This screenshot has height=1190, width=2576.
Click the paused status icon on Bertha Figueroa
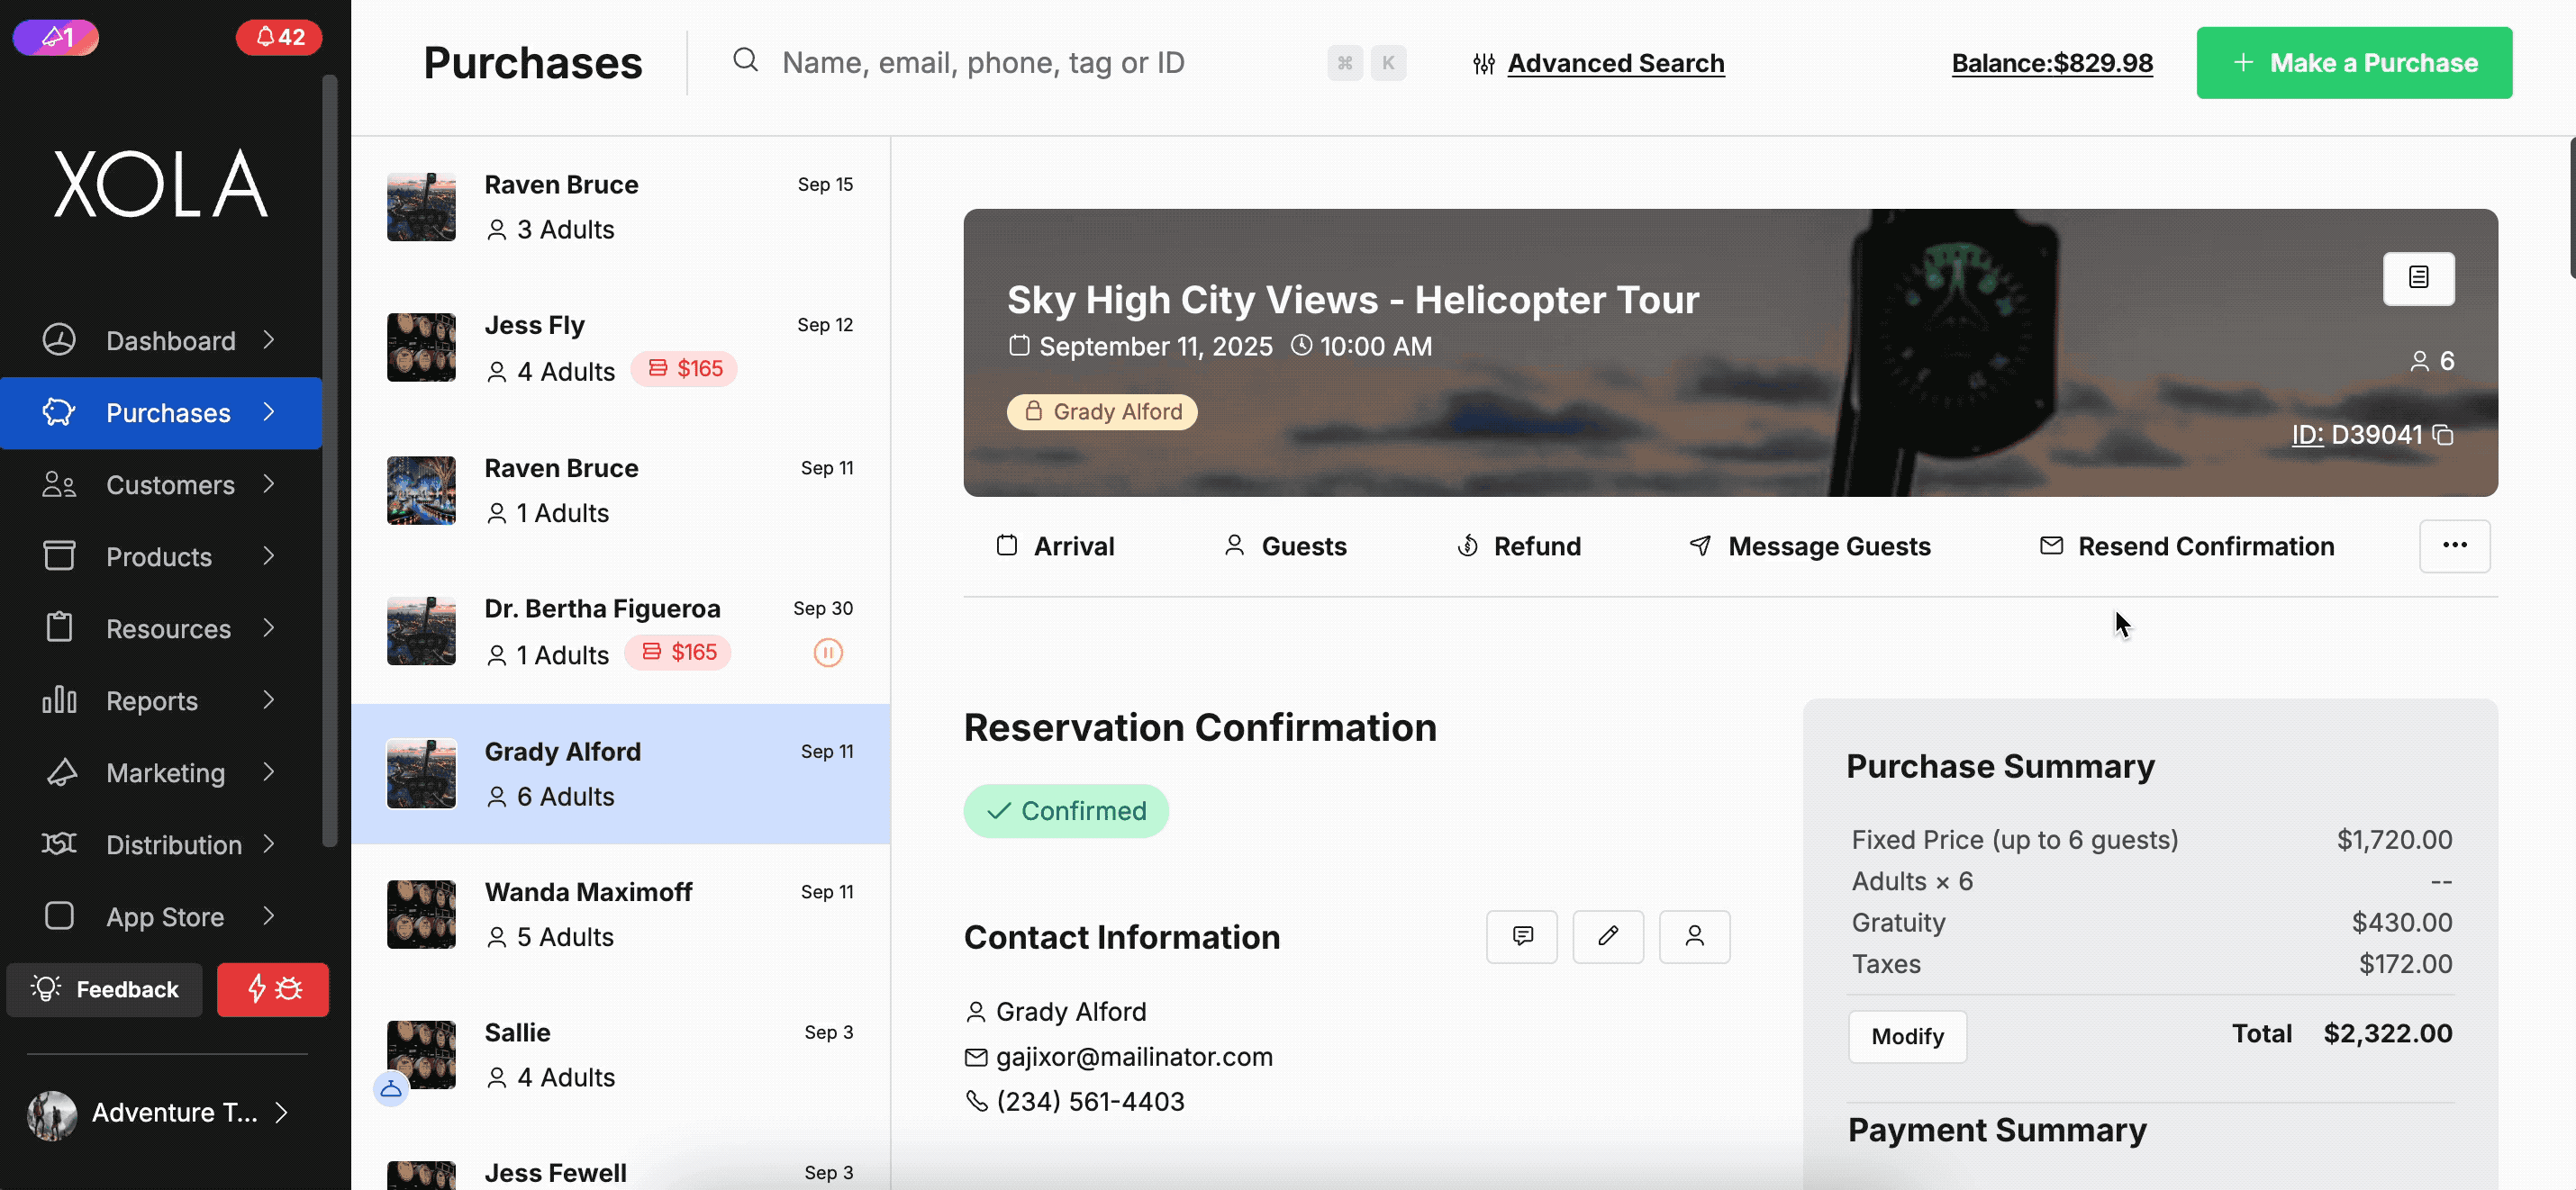(827, 654)
